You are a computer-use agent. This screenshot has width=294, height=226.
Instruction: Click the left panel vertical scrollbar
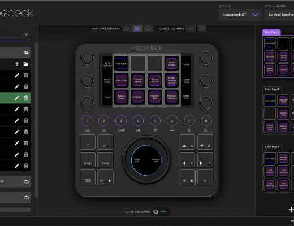coord(36,120)
